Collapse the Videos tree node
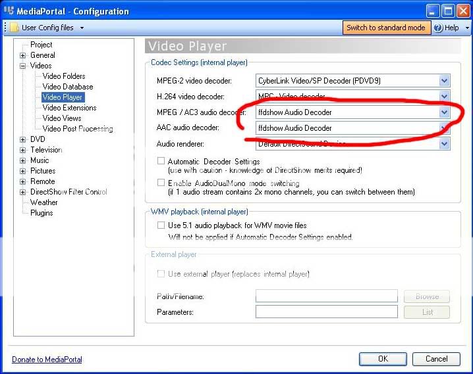This screenshot has width=473, height=374. (23, 66)
